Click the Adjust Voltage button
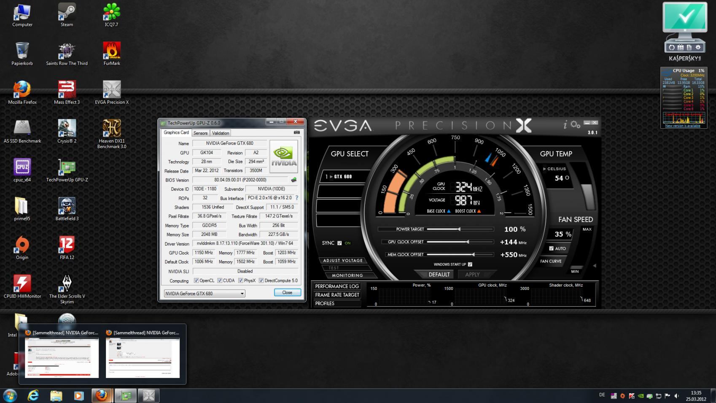The image size is (716, 403). point(343,260)
